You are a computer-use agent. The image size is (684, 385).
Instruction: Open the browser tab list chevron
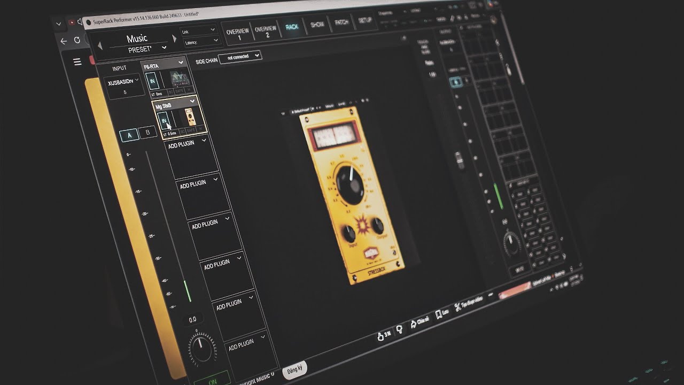(x=59, y=24)
